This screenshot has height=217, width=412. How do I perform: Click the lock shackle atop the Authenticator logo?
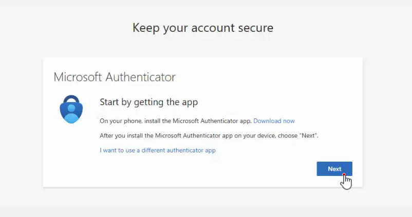[x=71, y=98]
